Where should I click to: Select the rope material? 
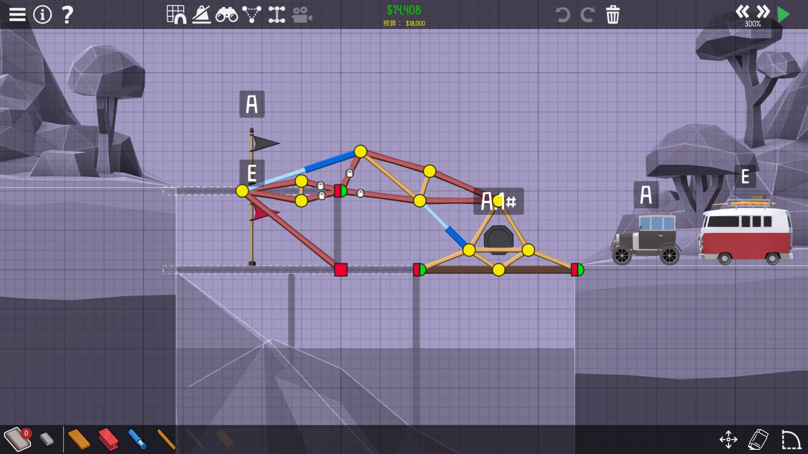pyautogui.click(x=166, y=439)
